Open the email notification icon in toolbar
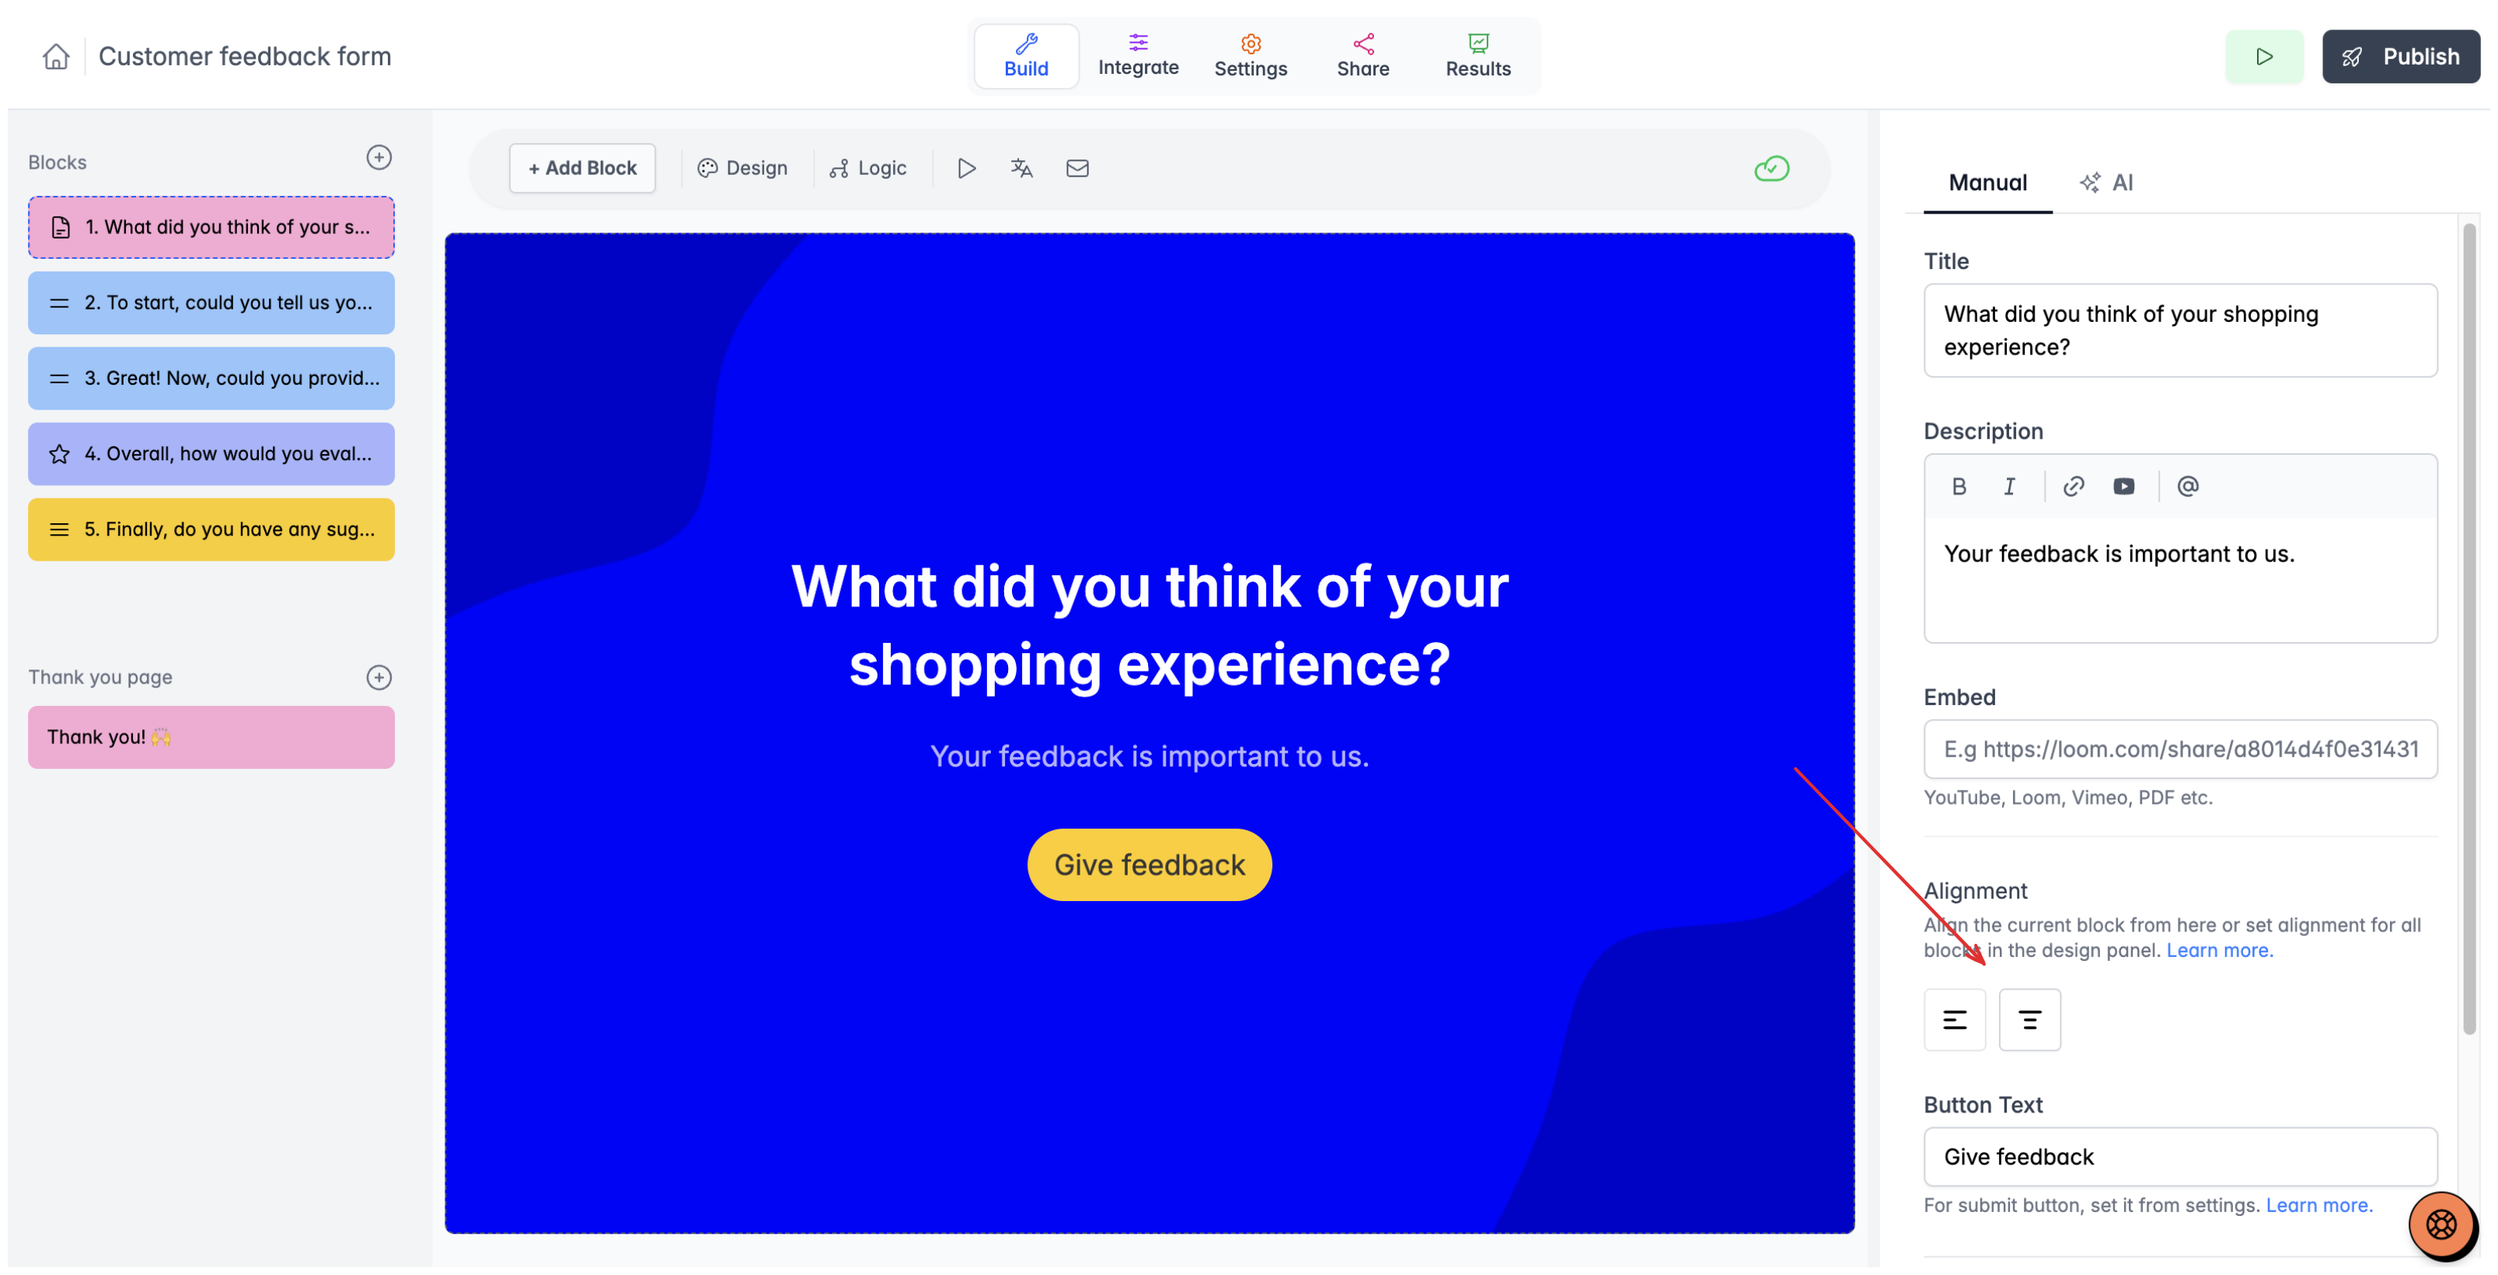Viewport: 2498px width, 1275px height. click(x=1077, y=168)
